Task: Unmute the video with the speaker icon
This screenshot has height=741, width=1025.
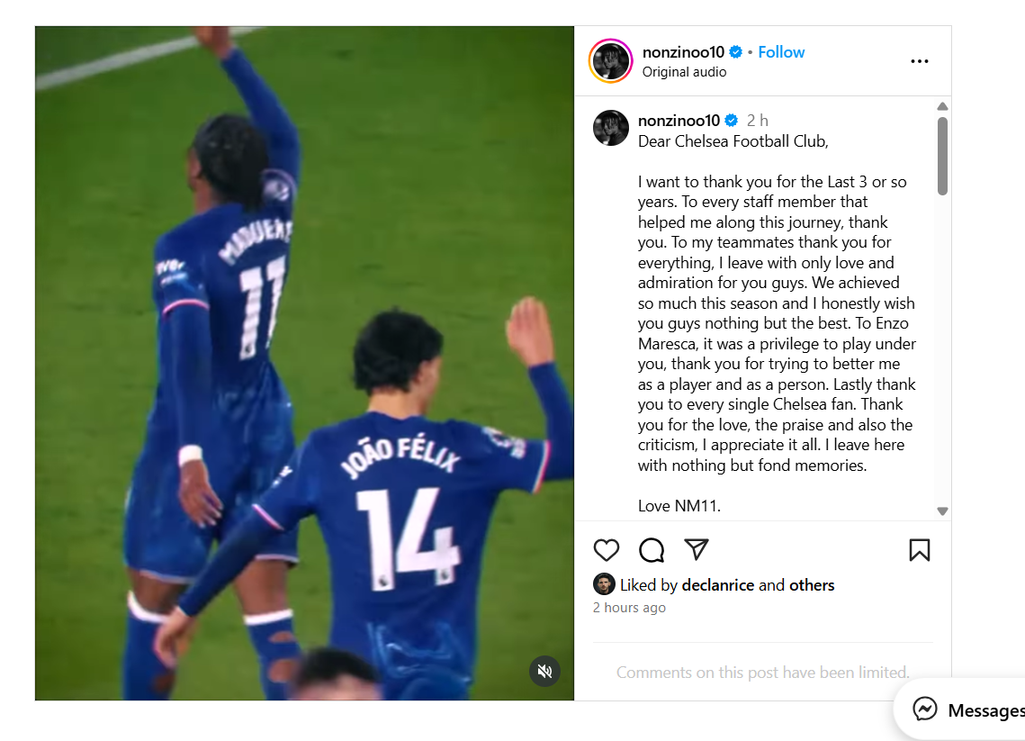Action: 544,671
